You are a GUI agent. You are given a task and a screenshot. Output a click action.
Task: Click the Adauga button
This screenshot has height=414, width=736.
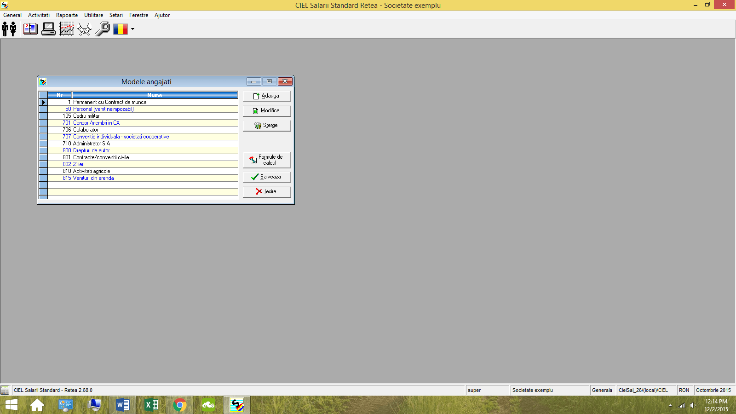[x=267, y=96]
